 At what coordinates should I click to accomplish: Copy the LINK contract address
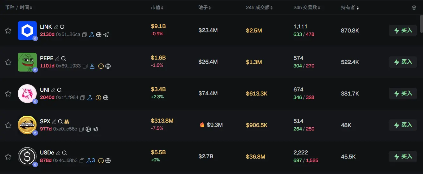pos(85,35)
